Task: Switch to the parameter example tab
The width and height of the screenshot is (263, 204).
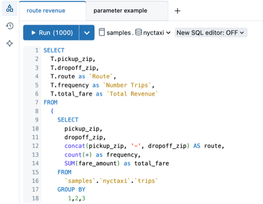Action: point(127,11)
